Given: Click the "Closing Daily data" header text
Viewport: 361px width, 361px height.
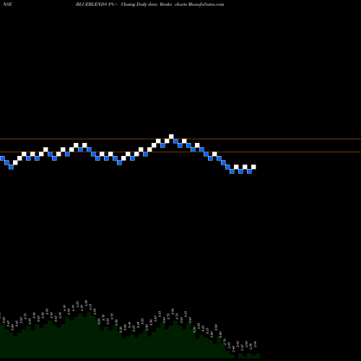Looking at the screenshot, I should [139, 4].
